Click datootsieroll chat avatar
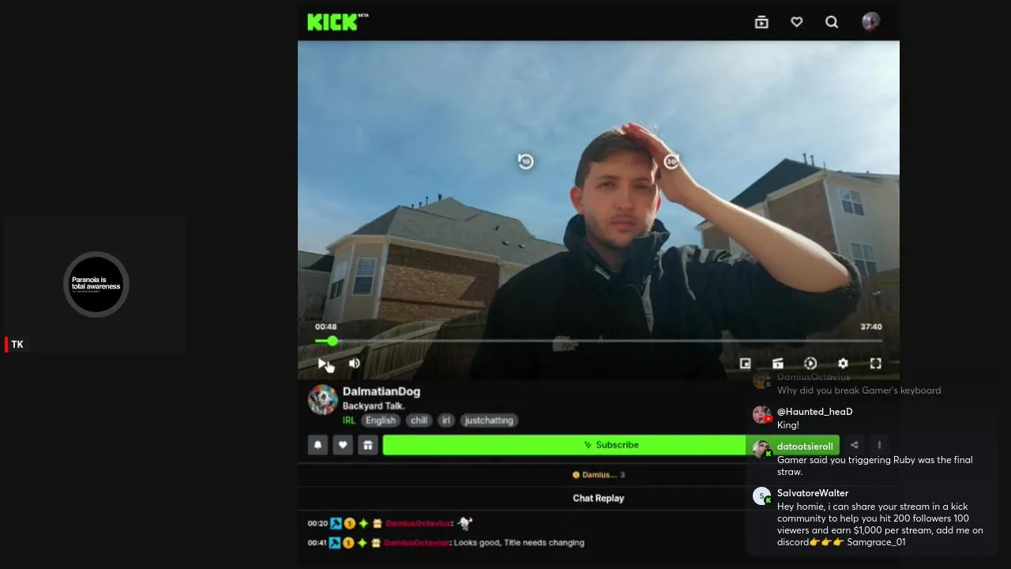1011x569 pixels. tap(761, 449)
